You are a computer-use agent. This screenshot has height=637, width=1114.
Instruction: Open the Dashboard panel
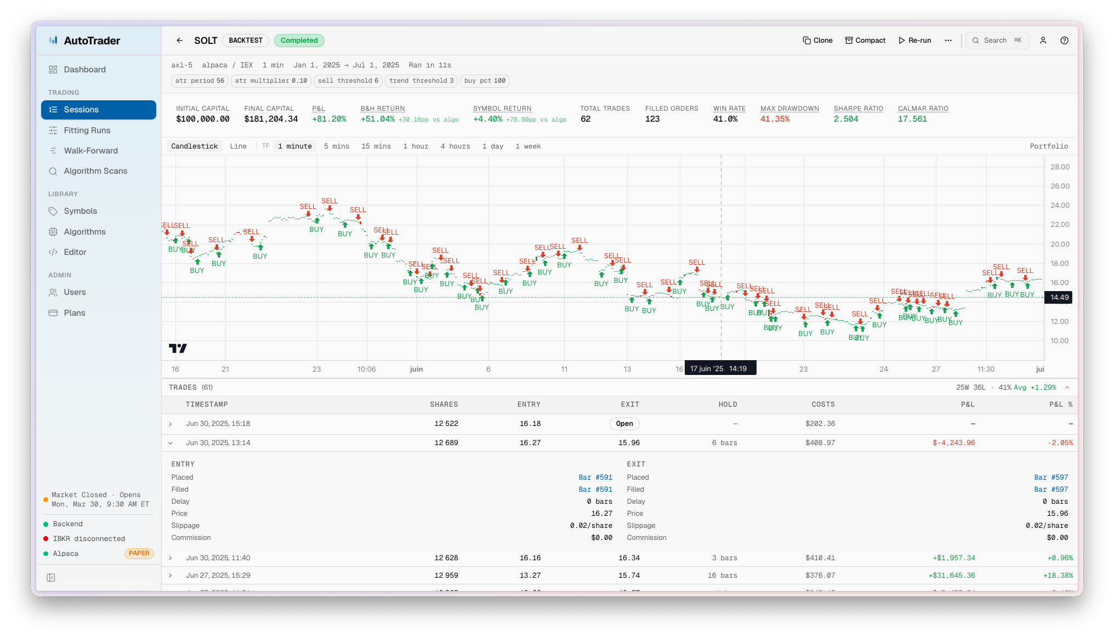[85, 69]
